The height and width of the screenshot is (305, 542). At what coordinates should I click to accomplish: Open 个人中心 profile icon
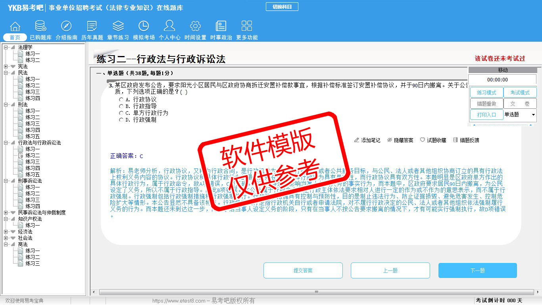pos(169,27)
